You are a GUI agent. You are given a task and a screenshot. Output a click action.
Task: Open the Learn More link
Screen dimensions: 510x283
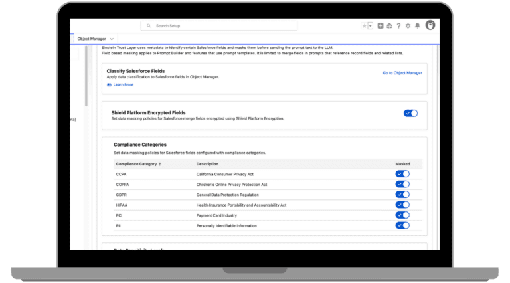124,84
